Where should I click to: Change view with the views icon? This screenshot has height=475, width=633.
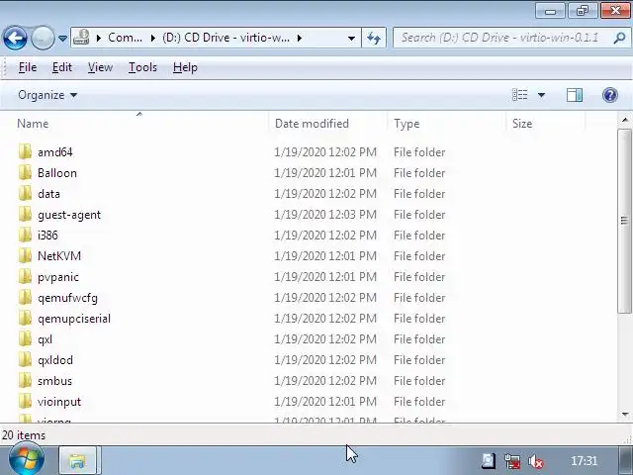pos(520,95)
